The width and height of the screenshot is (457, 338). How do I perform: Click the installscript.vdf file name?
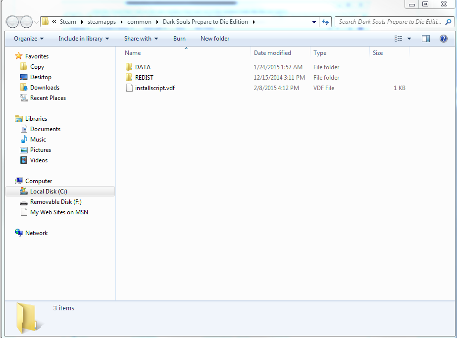click(155, 88)
